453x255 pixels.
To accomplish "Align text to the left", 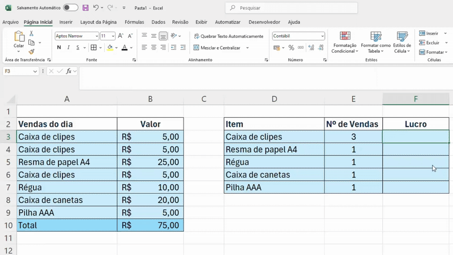I will click(x=144, y=48).
